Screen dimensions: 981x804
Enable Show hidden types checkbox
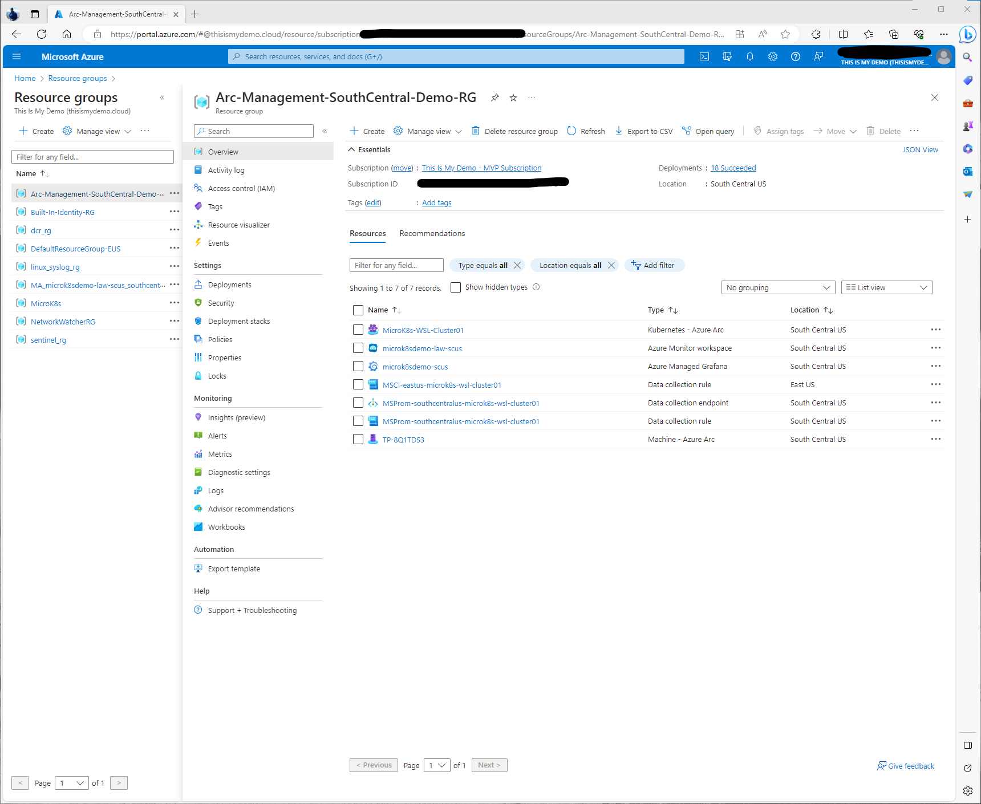coord(456,287)
